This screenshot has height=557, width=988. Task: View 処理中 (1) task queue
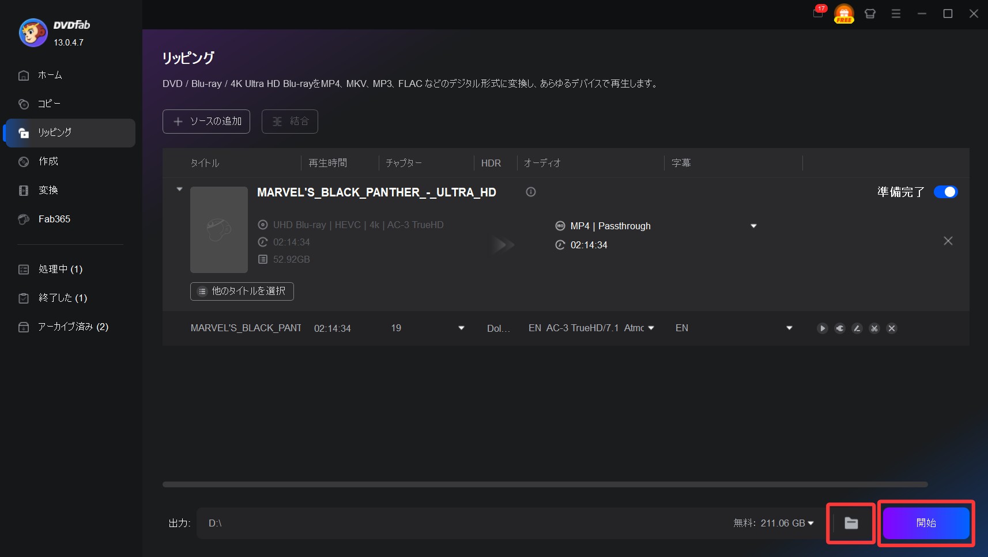click(70, 269)
